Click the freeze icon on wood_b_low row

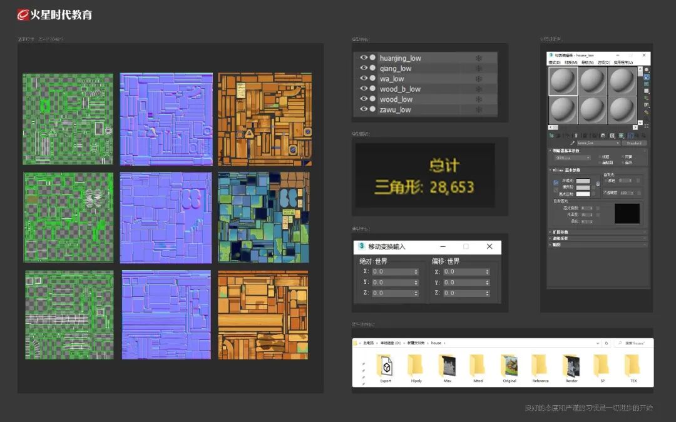[479, 89]
